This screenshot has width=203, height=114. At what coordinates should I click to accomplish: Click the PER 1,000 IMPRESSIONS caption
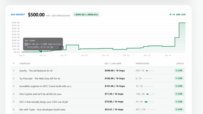click(x=58, y=16)
